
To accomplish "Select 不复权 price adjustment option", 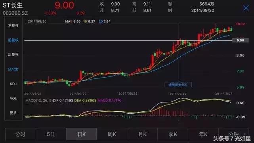I will pyautogui.click(x=13, y=26).
